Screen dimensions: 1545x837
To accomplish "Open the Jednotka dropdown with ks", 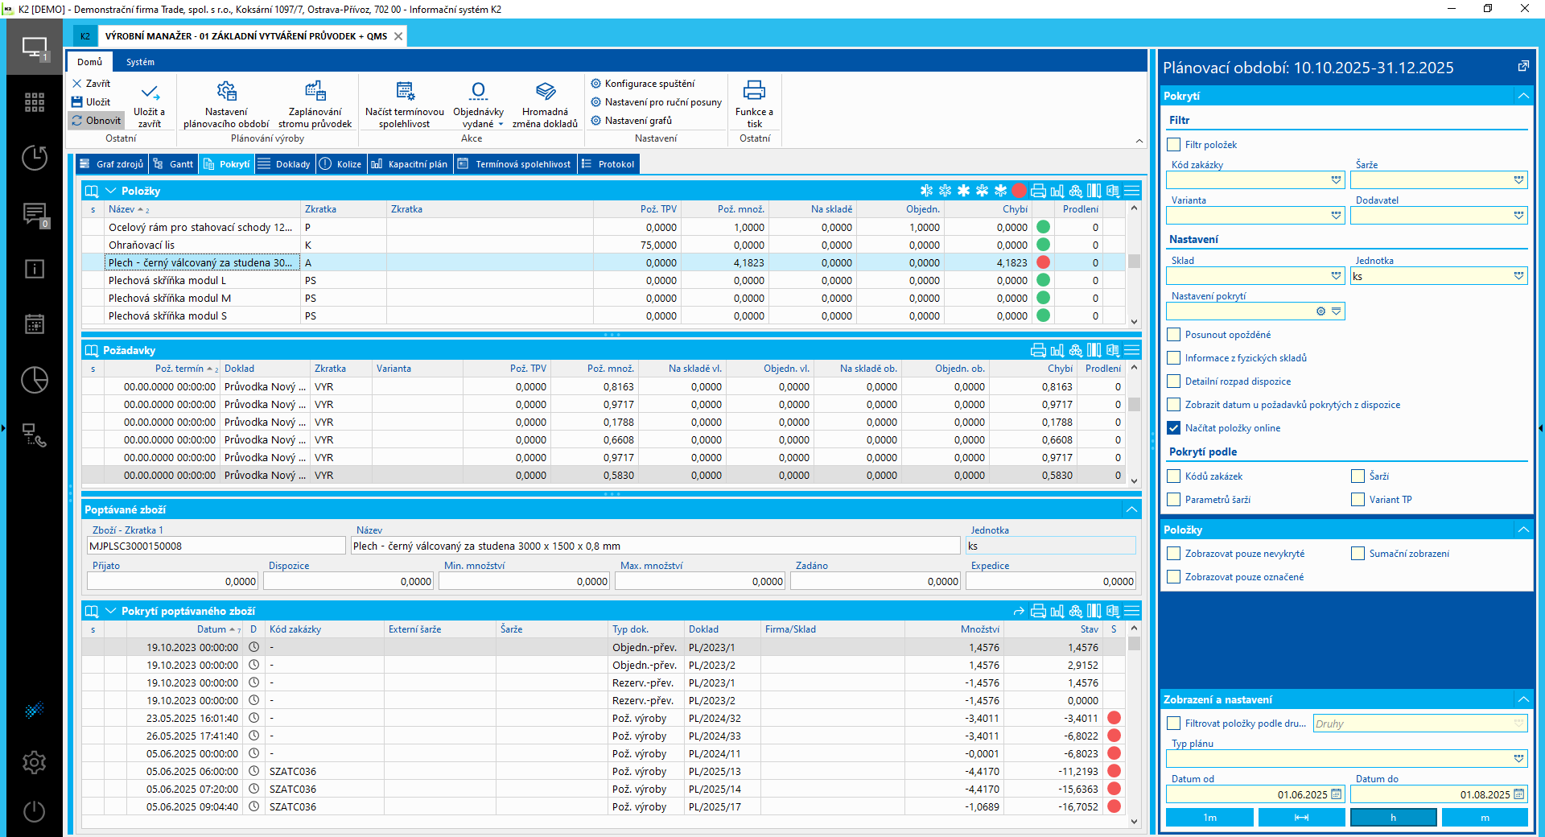I will 1518,276.
